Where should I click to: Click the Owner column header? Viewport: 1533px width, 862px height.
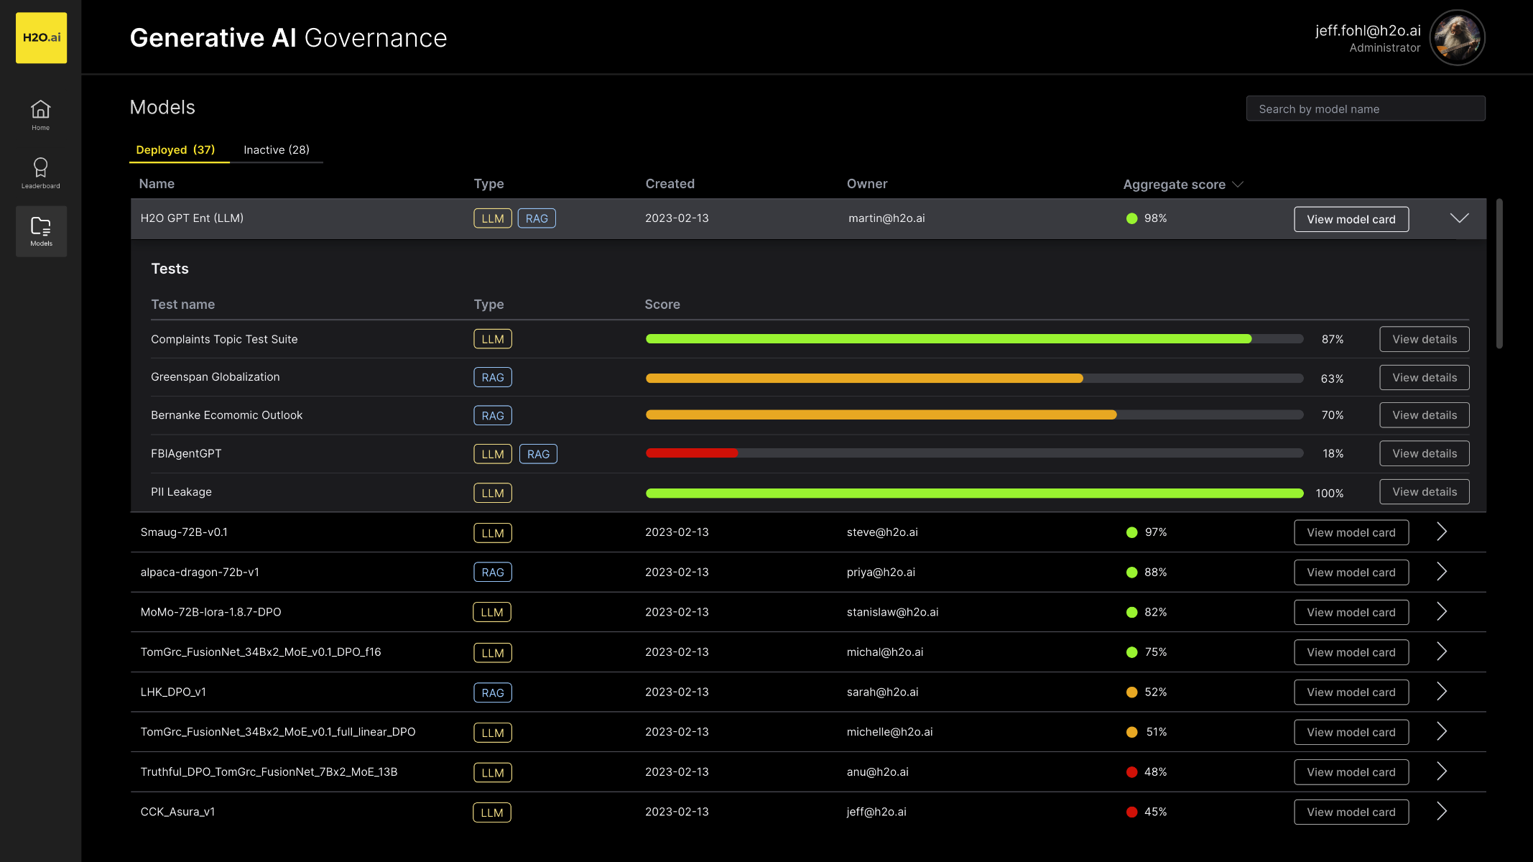pyautogui.click(x=867, y=184)
